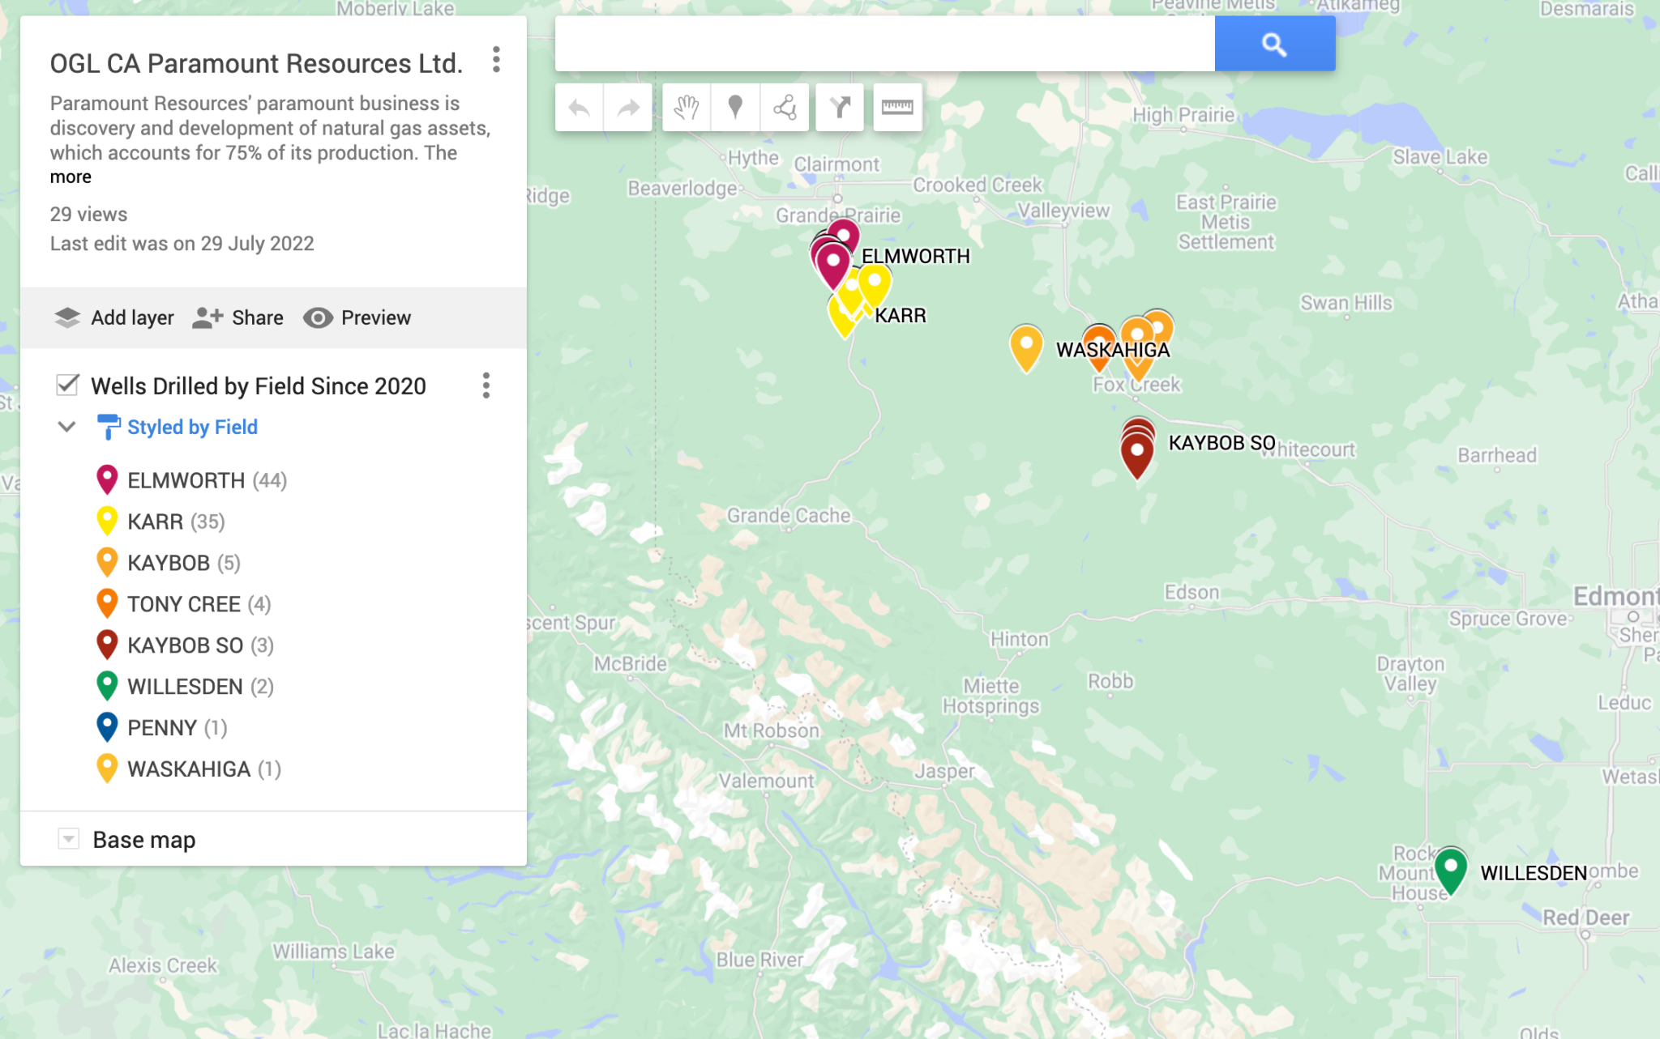Click inside the map search input field
The width and height of the screenshot is (1660, 1039).
point(883,44)
